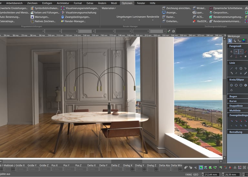
Task: Open Natives Zeichnen options
Action: 43,21
